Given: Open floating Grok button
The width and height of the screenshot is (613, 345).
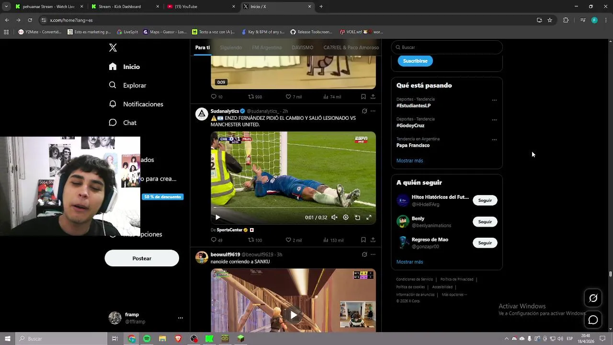Looking at the screenshot, I should (593, 299).
